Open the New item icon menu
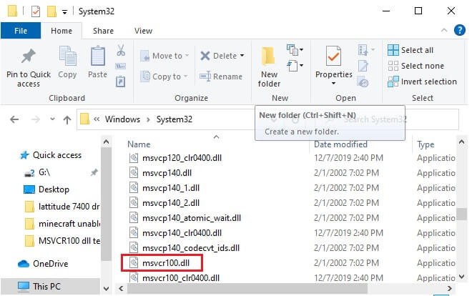Image resolution: width=472 pixels, height=296 pixels. [295, 49]
